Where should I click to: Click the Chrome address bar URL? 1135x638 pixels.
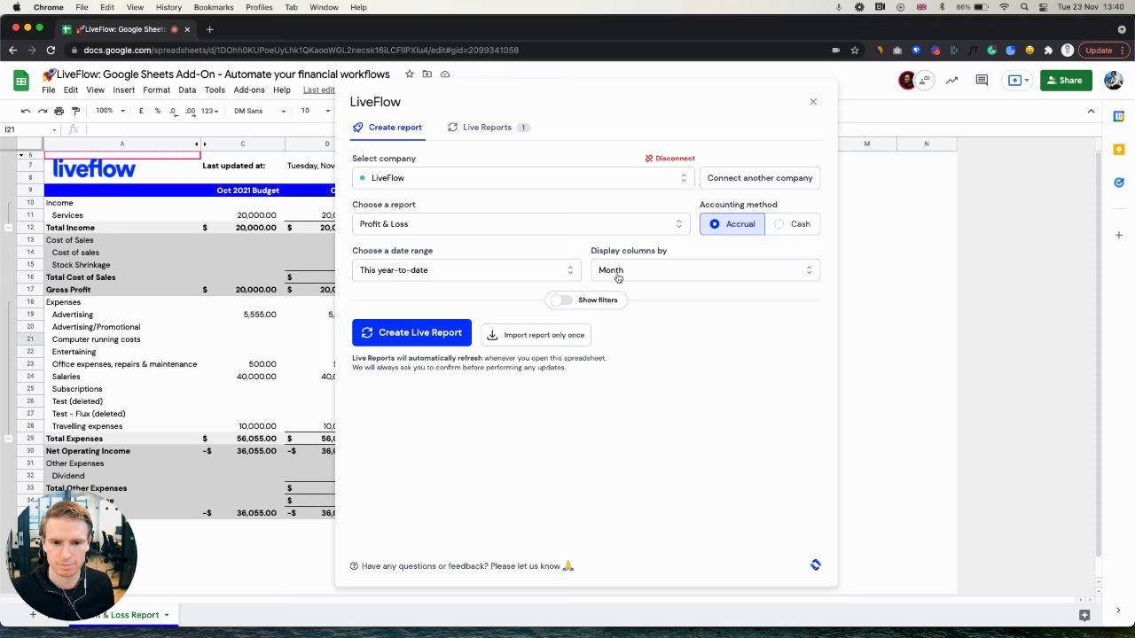(301, 51)
